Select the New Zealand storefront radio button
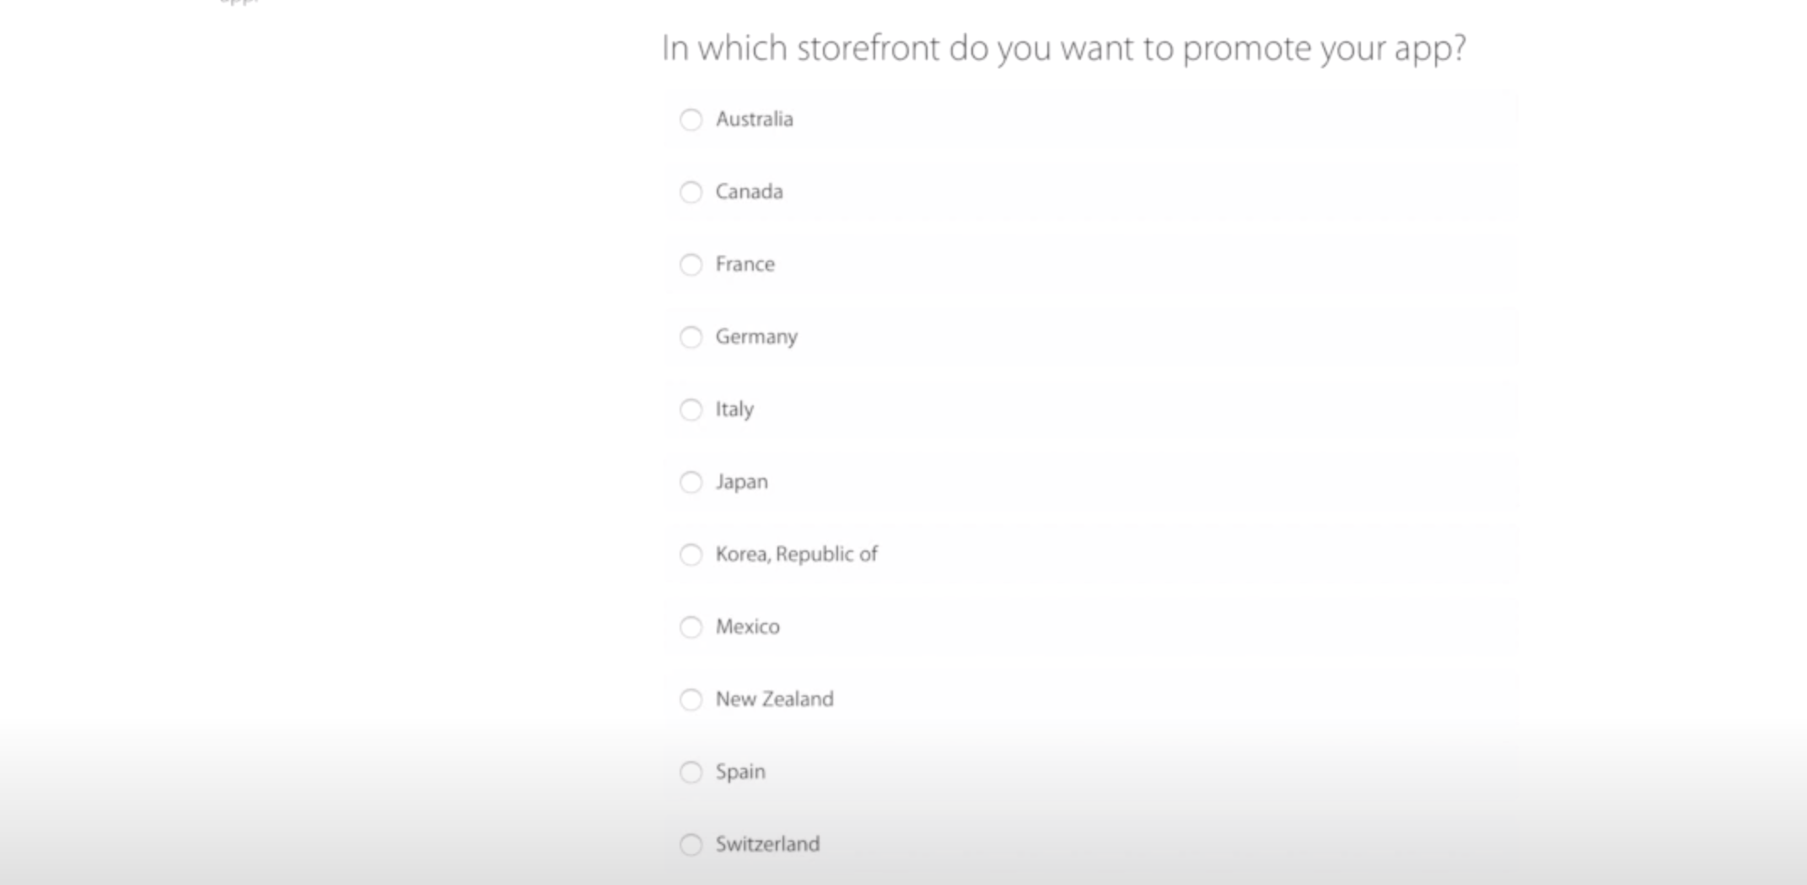 tap(691, 700)
